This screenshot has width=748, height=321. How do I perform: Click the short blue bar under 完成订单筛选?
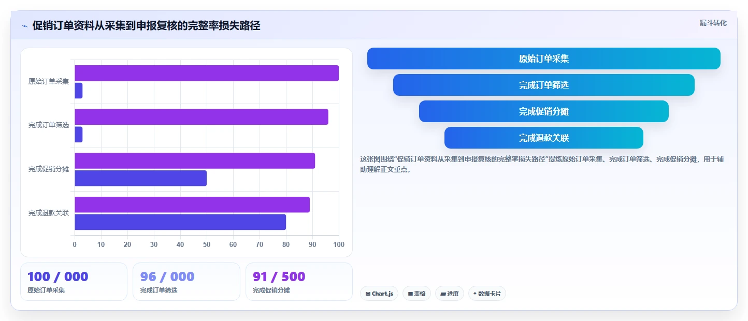(79, 135)
